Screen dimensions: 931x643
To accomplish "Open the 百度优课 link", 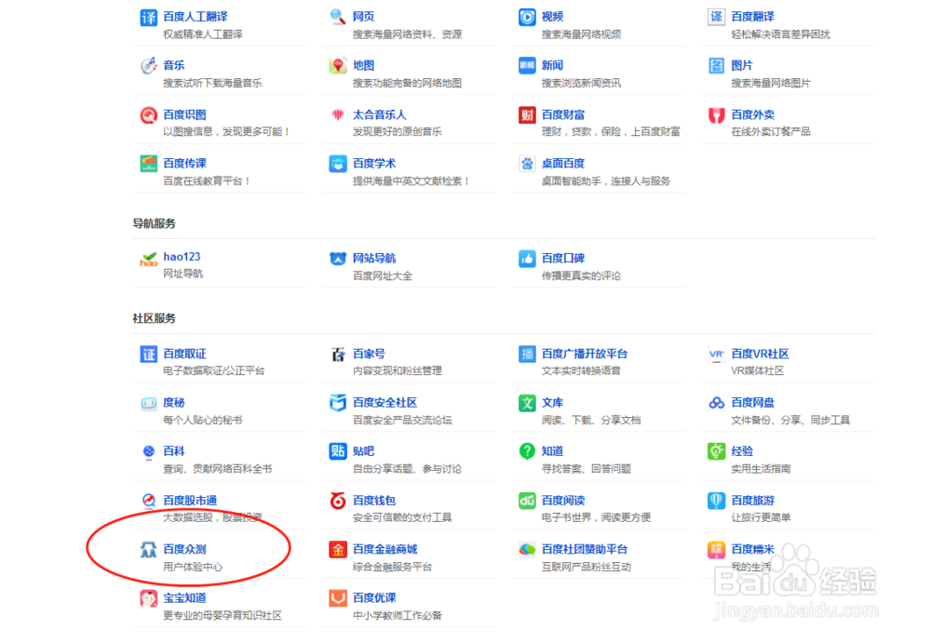I will pos(374,598).
